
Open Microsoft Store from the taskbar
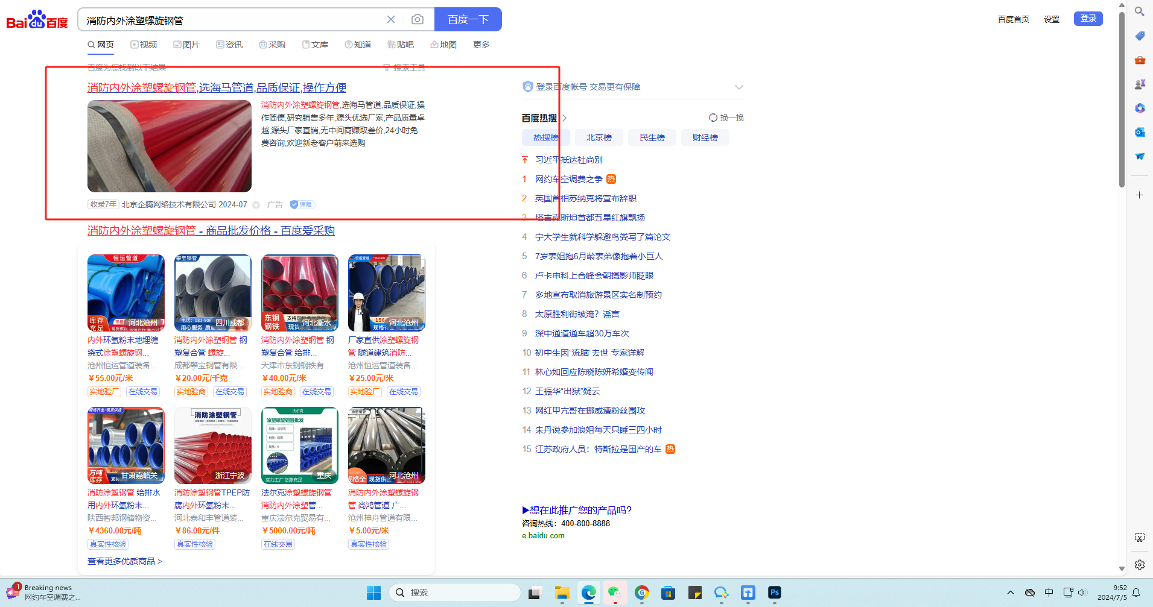[x=668, y=593]
